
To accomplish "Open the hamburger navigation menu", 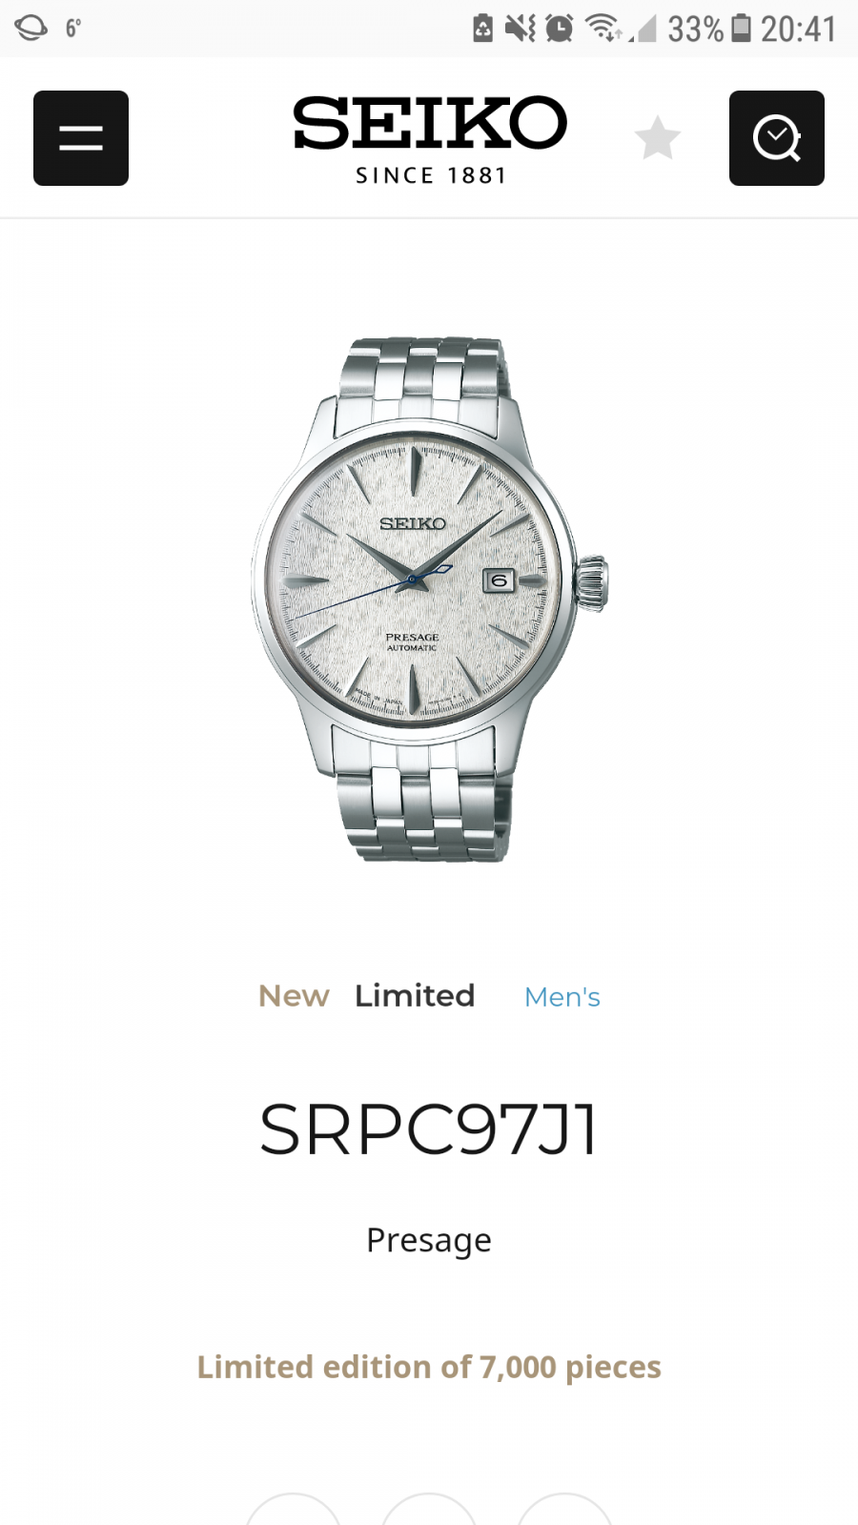I will point(81,138).
